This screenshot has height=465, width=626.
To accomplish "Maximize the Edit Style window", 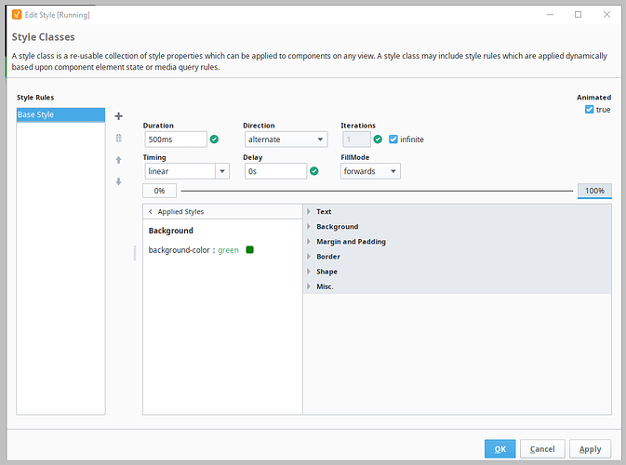I will point(578,15).
